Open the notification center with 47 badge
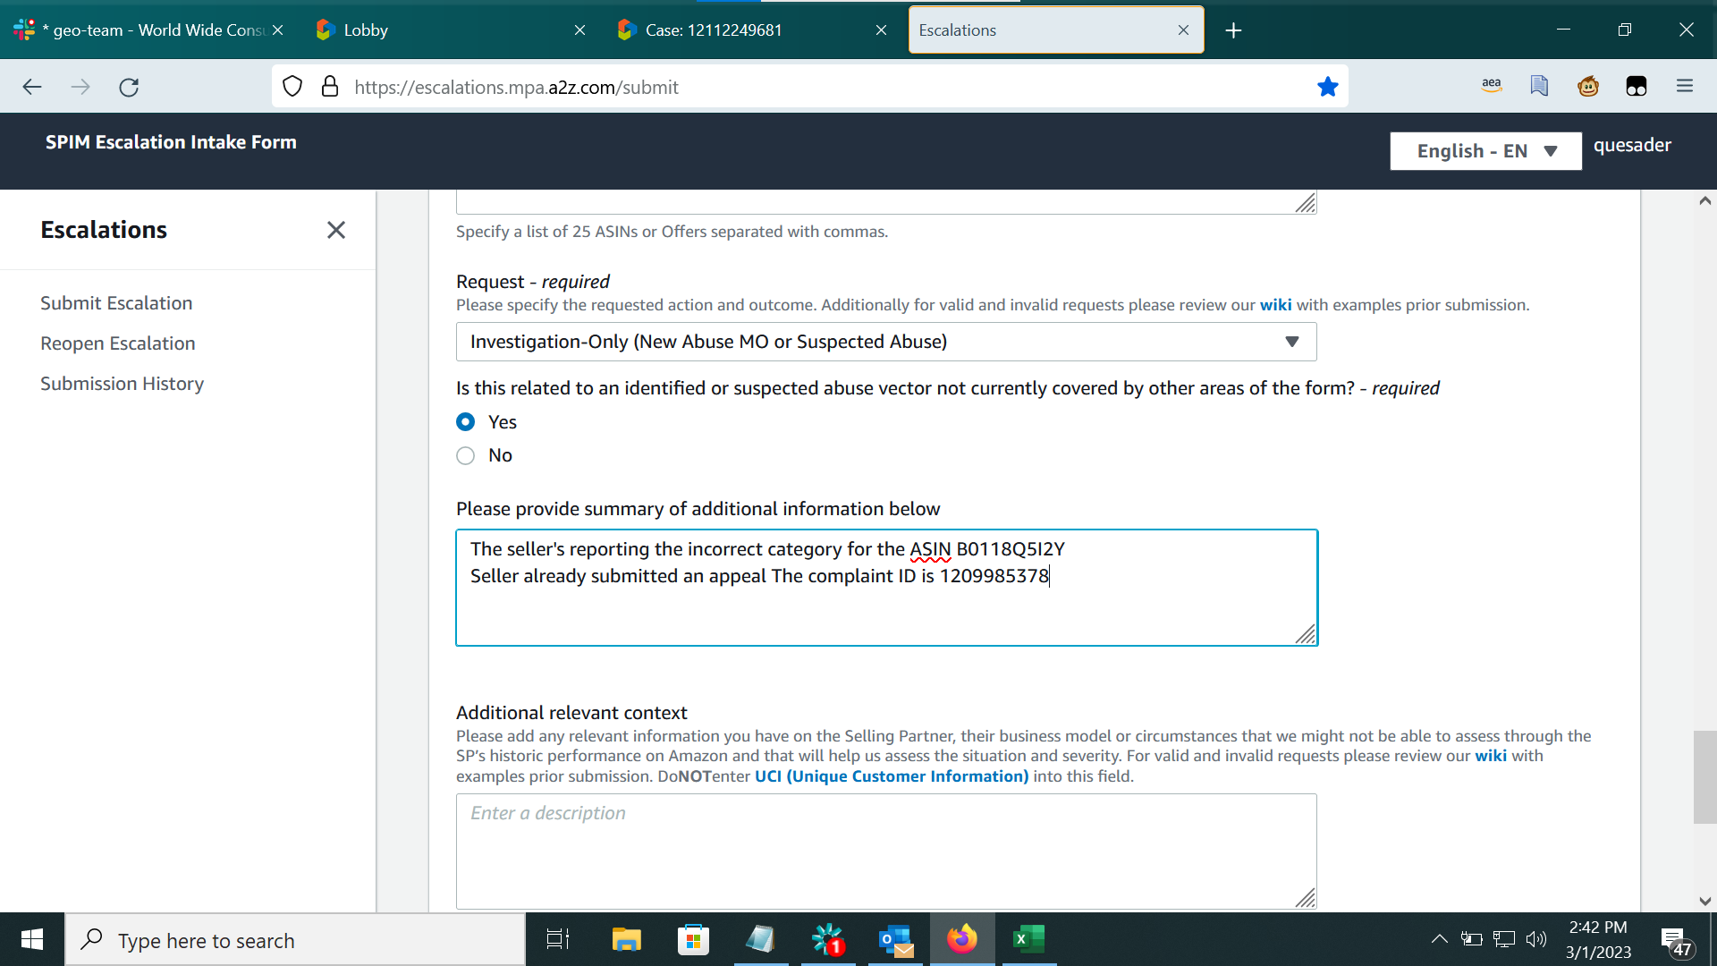This screenshot has width=1717, height=966. tap(1676, 941)
